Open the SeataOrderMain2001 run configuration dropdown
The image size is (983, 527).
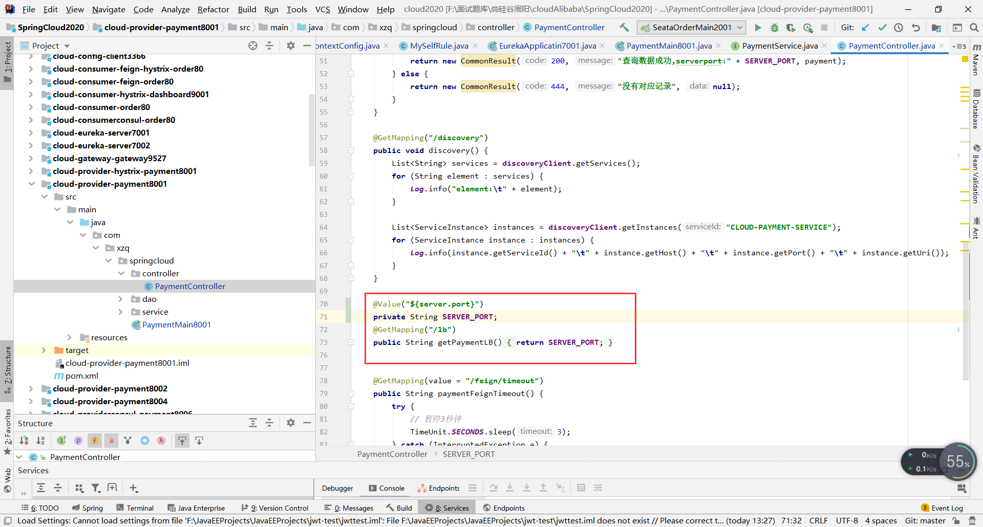(x=691, y=28)
